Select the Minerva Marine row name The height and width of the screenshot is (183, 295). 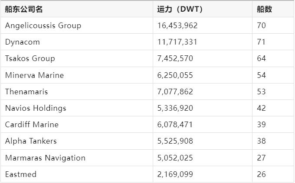click(x=77, y=75)
